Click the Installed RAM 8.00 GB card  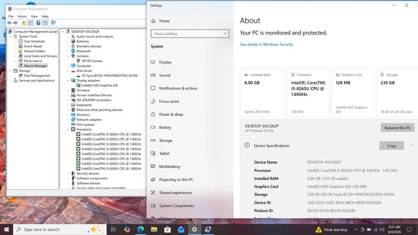[x=263, y=93]
